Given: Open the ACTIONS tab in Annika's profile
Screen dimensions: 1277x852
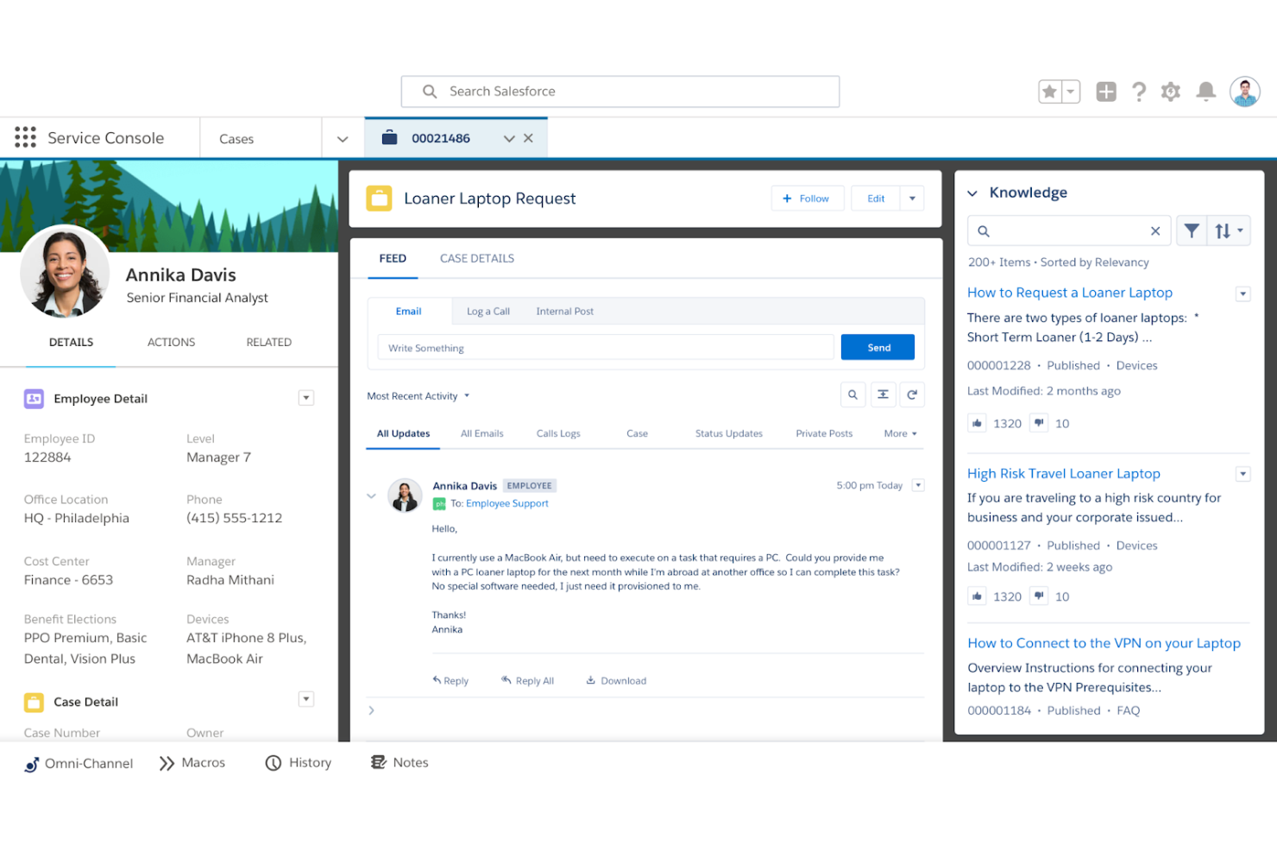Looking at the screenshot, I should coord(170,342).
